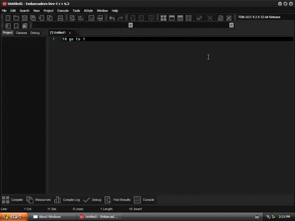Run the program using the window icon
Image resolution: width=295 pixels, height=221 pixels.
[172, 18]
